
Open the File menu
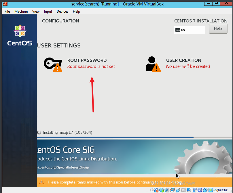7,12
